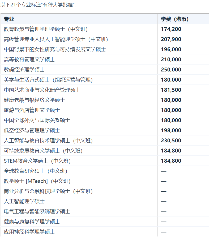Click tuition 180,000 in 健康老龄与银经济 row
The image size is (210, 237).
171,100
